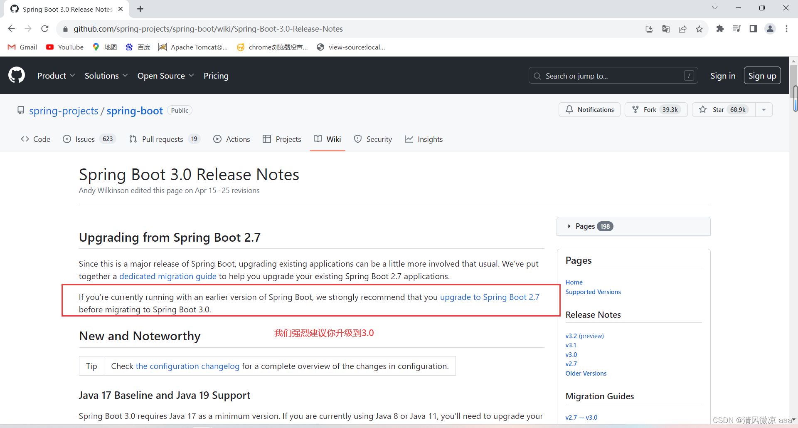Click the share page icon in address bar
Image resolution: width=798 pixels, height=428 pixels.
click(682, 29)
